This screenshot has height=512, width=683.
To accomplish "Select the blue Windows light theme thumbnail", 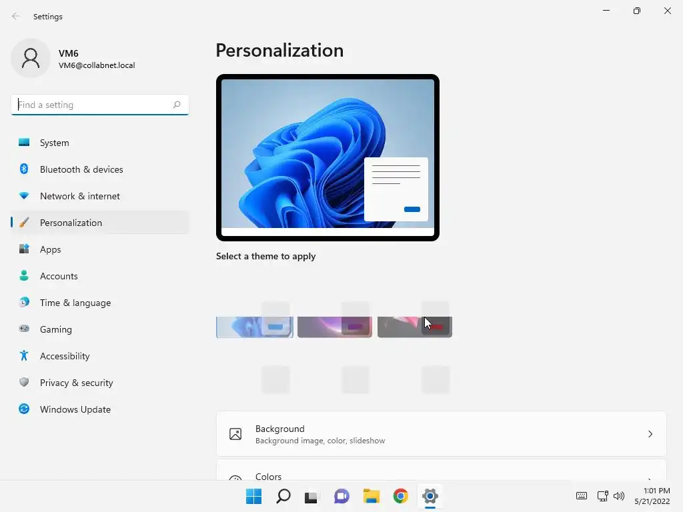I will pyautogui.click(x=255, y=327).
